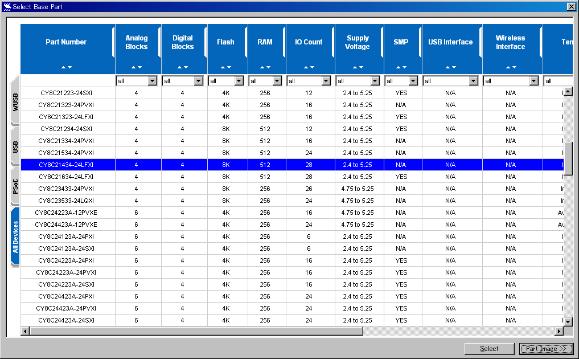Image resolution: width=579 pixels, height=359 pixels.
Task: Click the down sort arrow under Digital Blocks
Action: pos(186,67)
